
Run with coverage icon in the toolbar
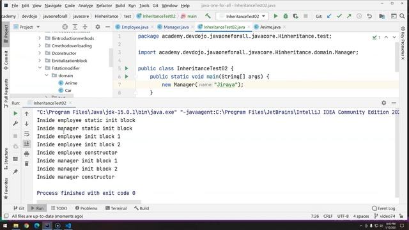coord(295,16)
